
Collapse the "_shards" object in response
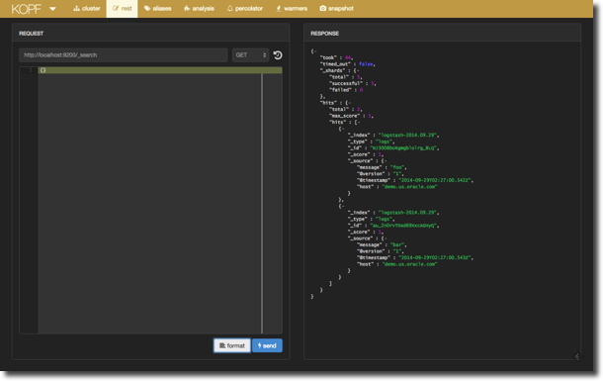(357, 70)
